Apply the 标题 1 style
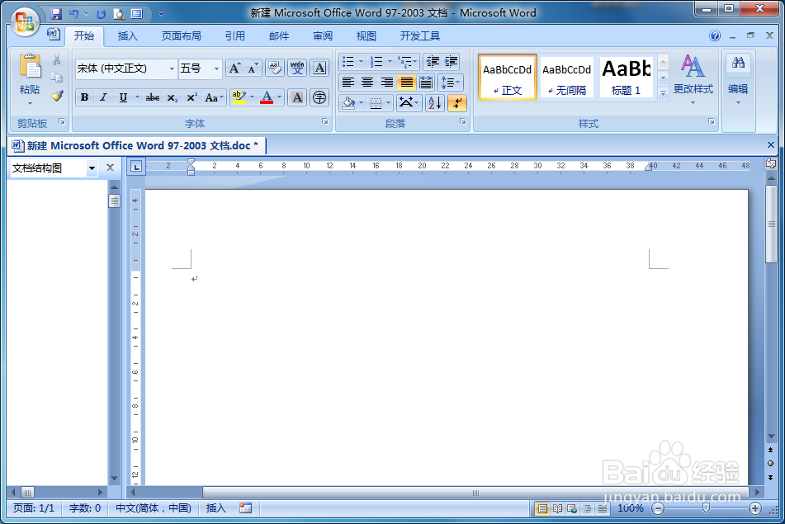The width and height of the screenshot is (785, 524). [x=626, y=78]
